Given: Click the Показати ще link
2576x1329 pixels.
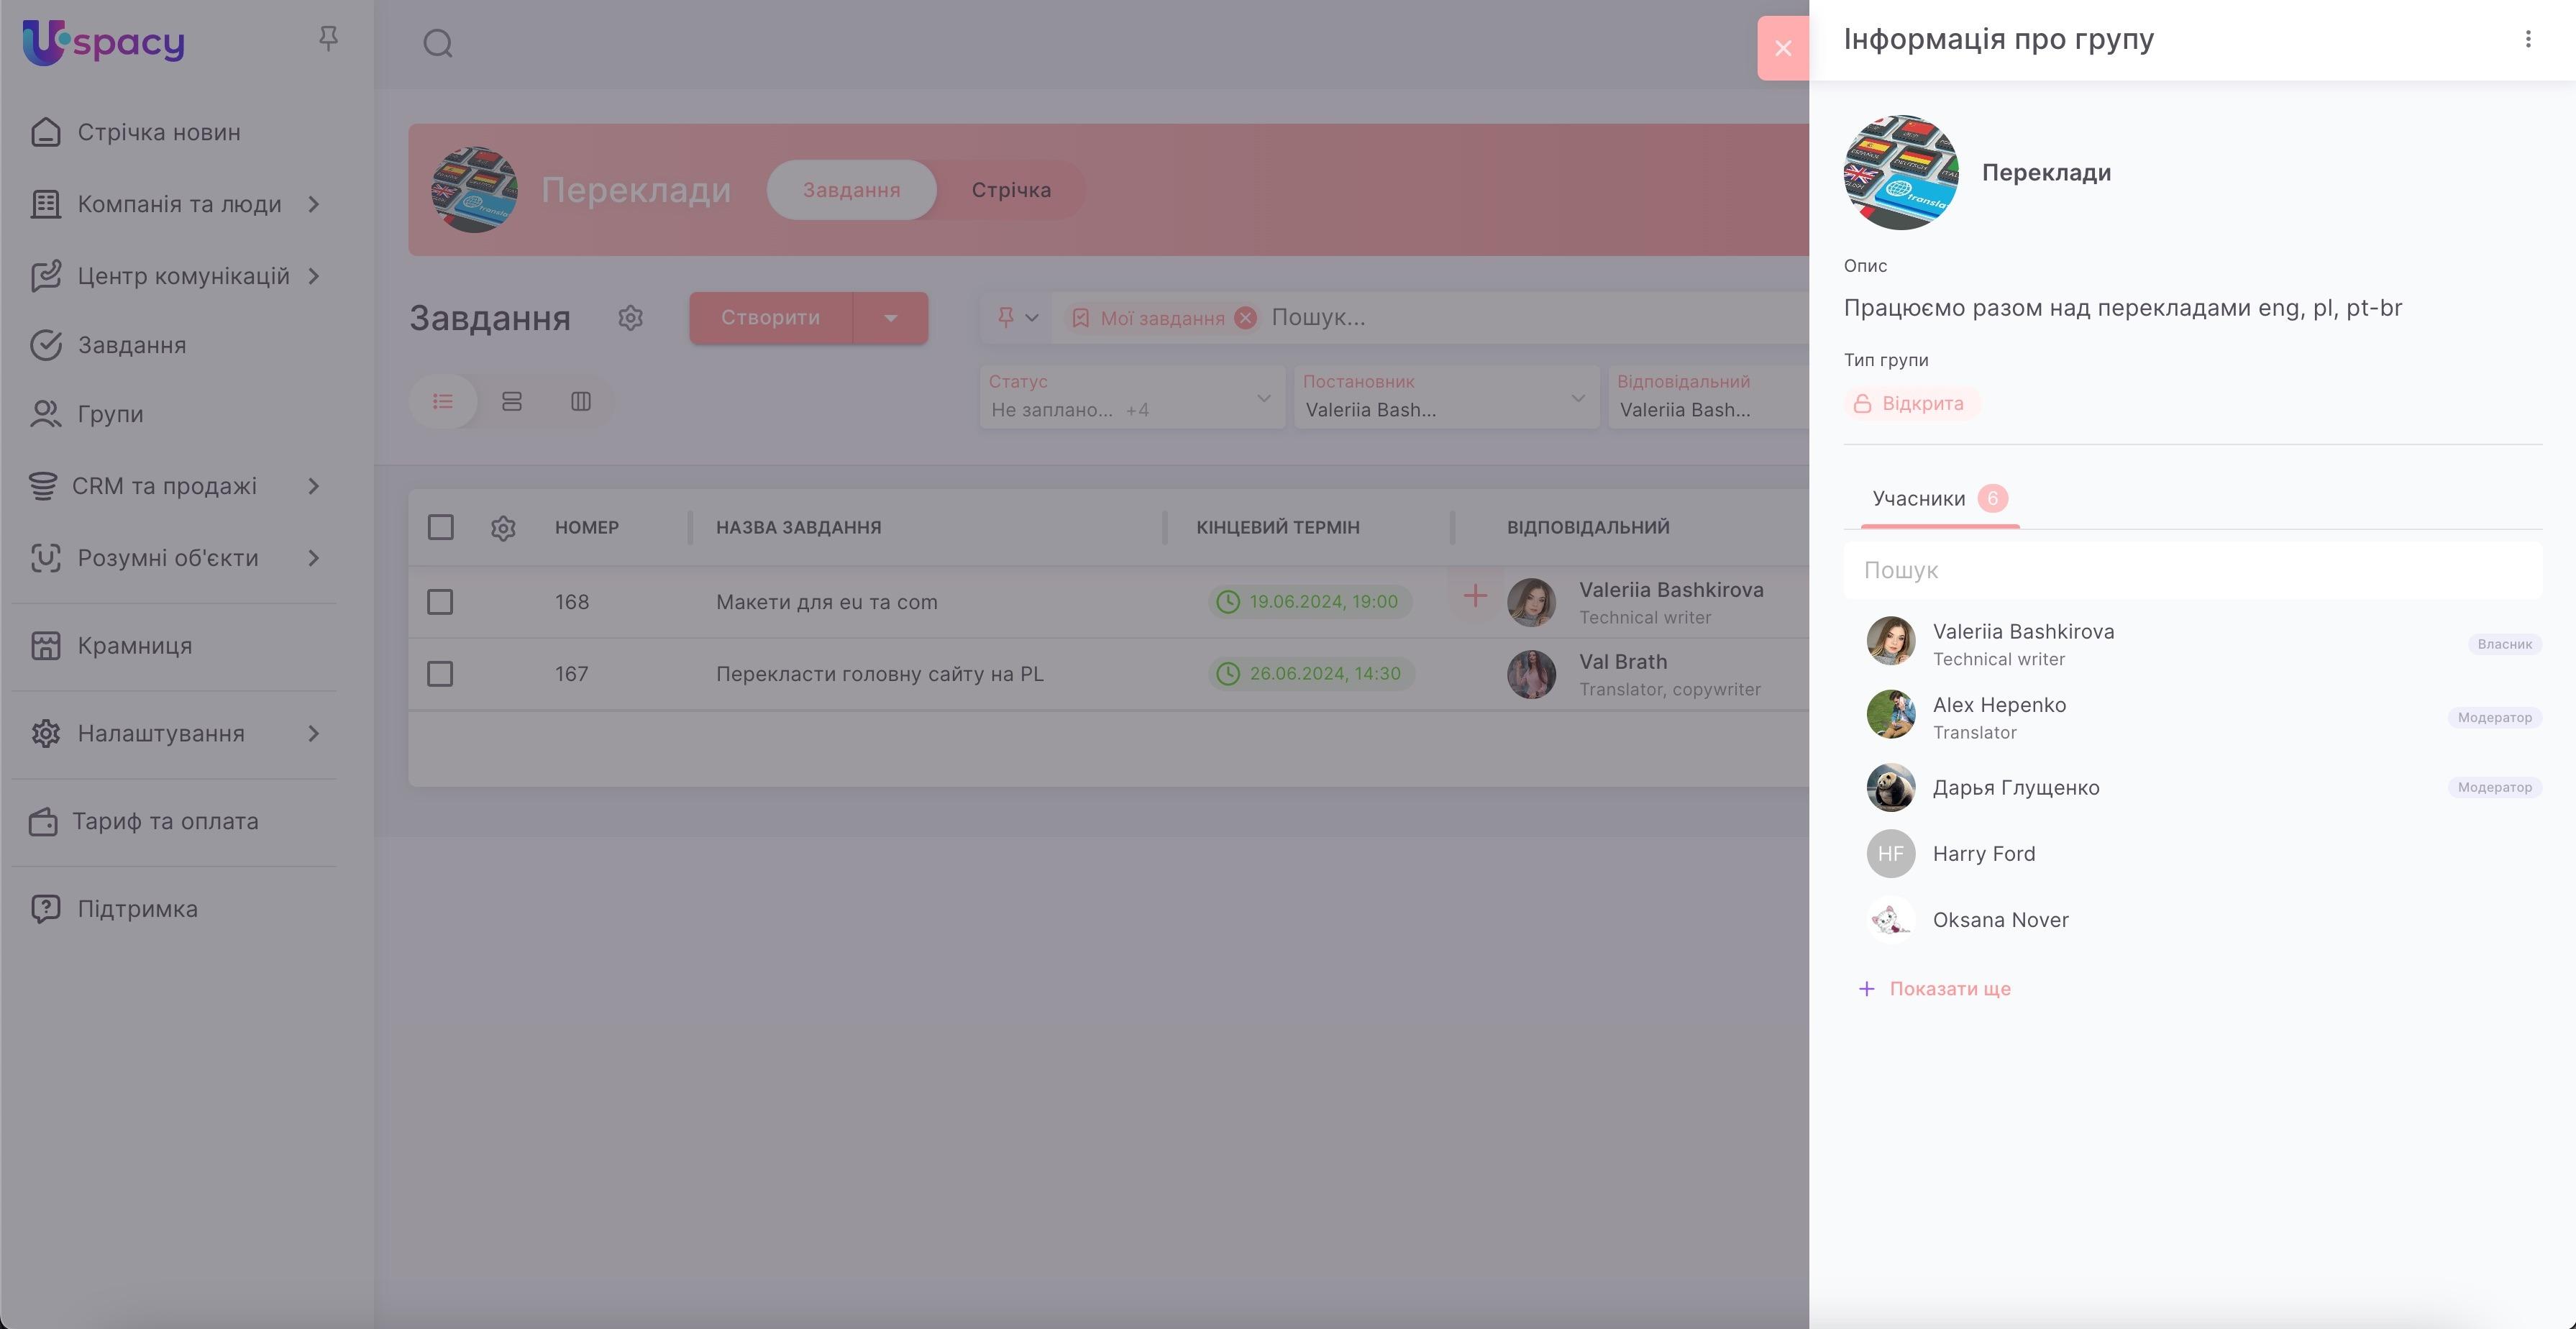Looking at the screenshot, I should (1948, 989).
